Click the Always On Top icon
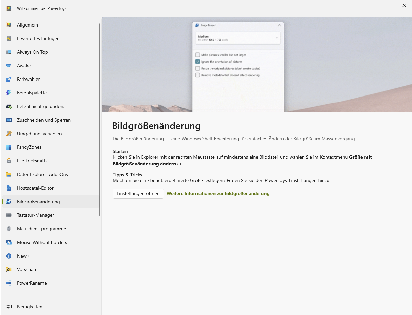 [9, 52]
